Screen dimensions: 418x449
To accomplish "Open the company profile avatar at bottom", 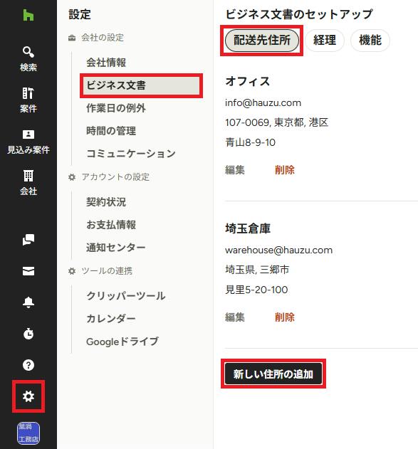I will (28, 433).
